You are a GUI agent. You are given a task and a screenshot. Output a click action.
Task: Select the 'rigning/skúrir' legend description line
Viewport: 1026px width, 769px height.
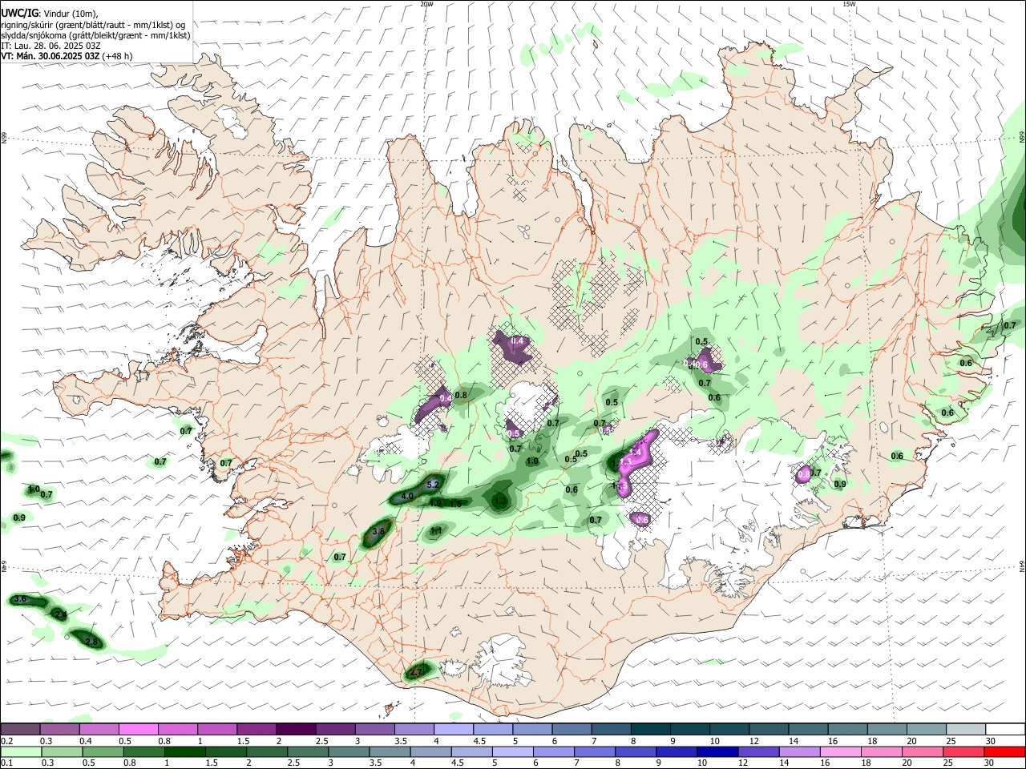[x=93, y=24]
